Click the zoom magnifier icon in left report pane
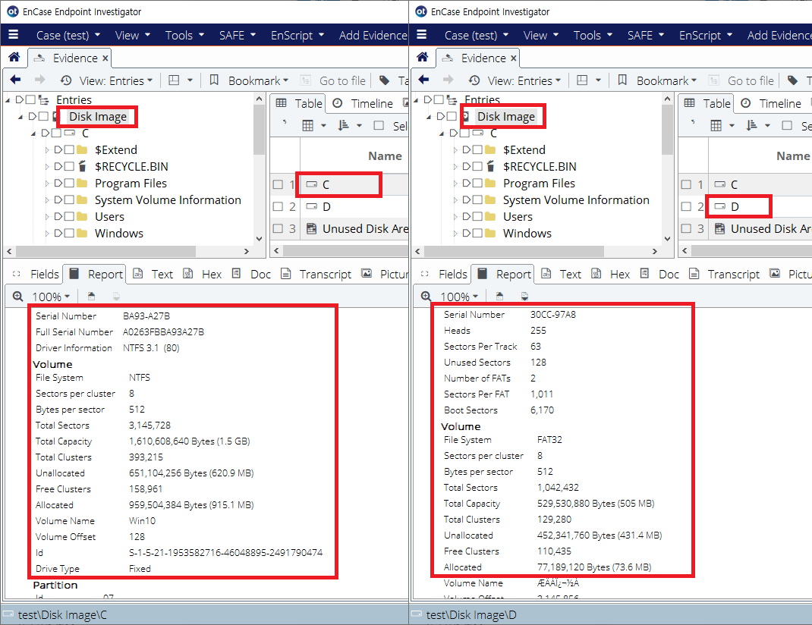Screen dimensions: 812x625 (x=21, y=297)
